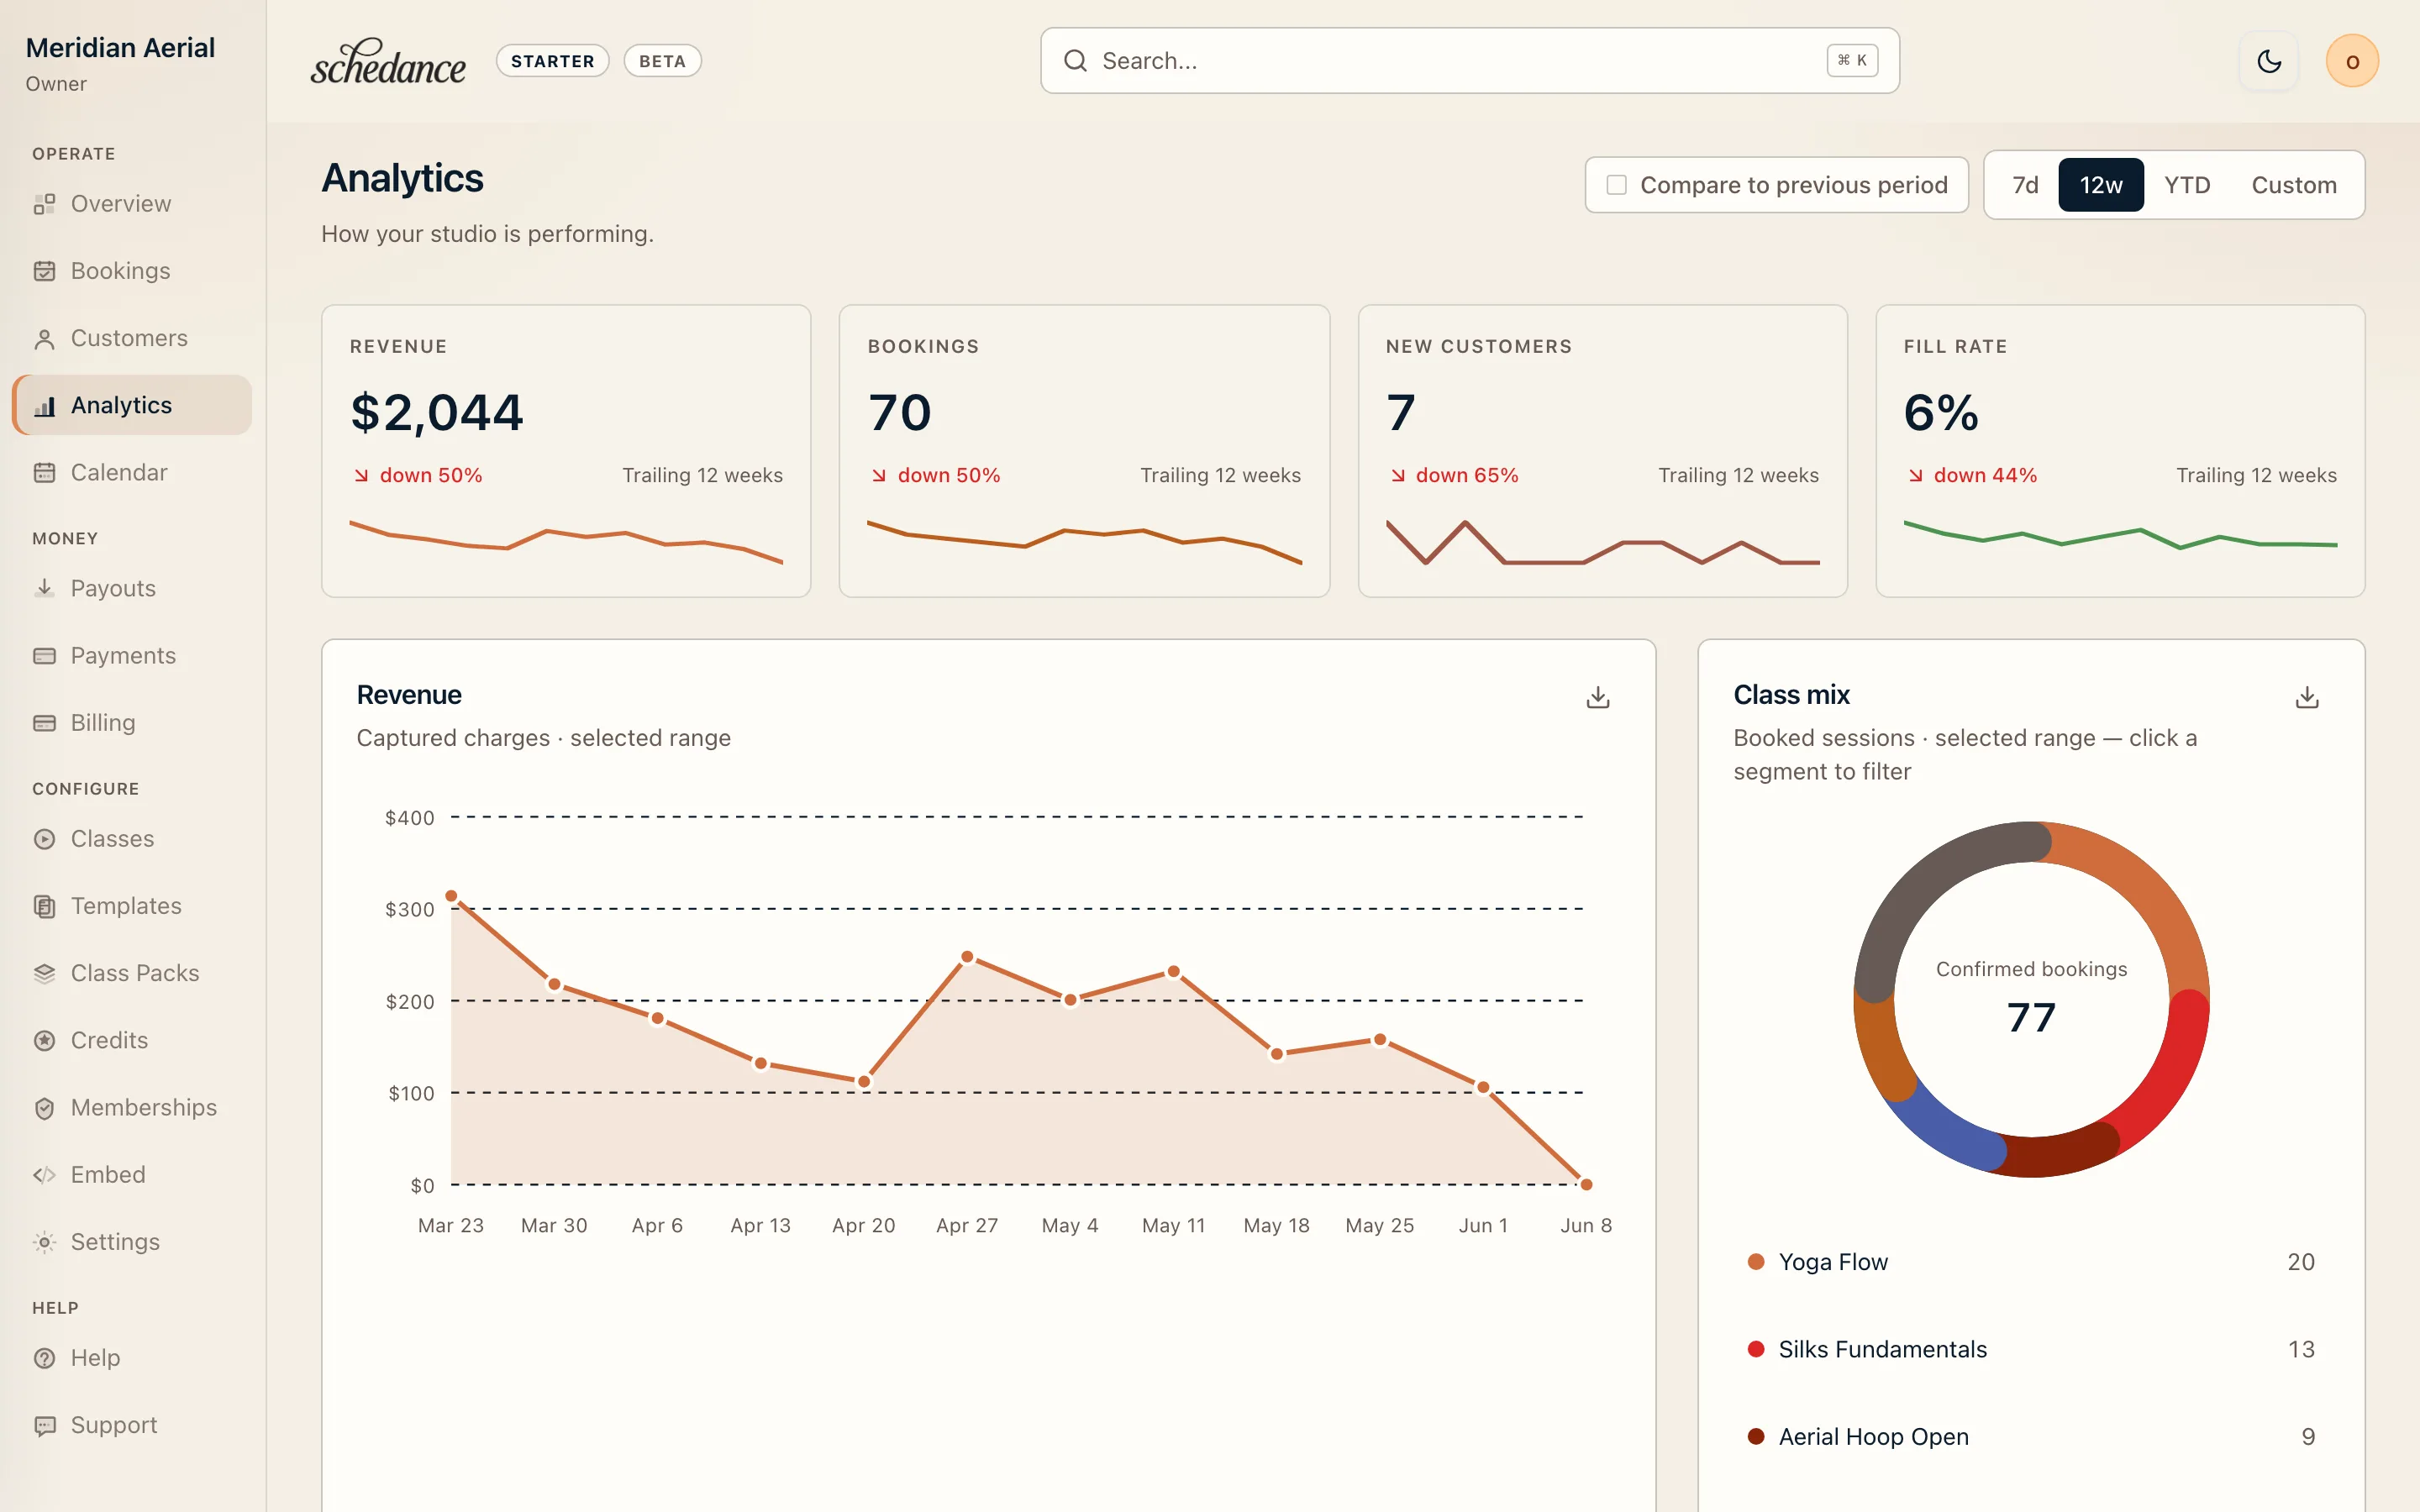
Task: Click the Memberships shield icon
Action: coord(44,1108)
